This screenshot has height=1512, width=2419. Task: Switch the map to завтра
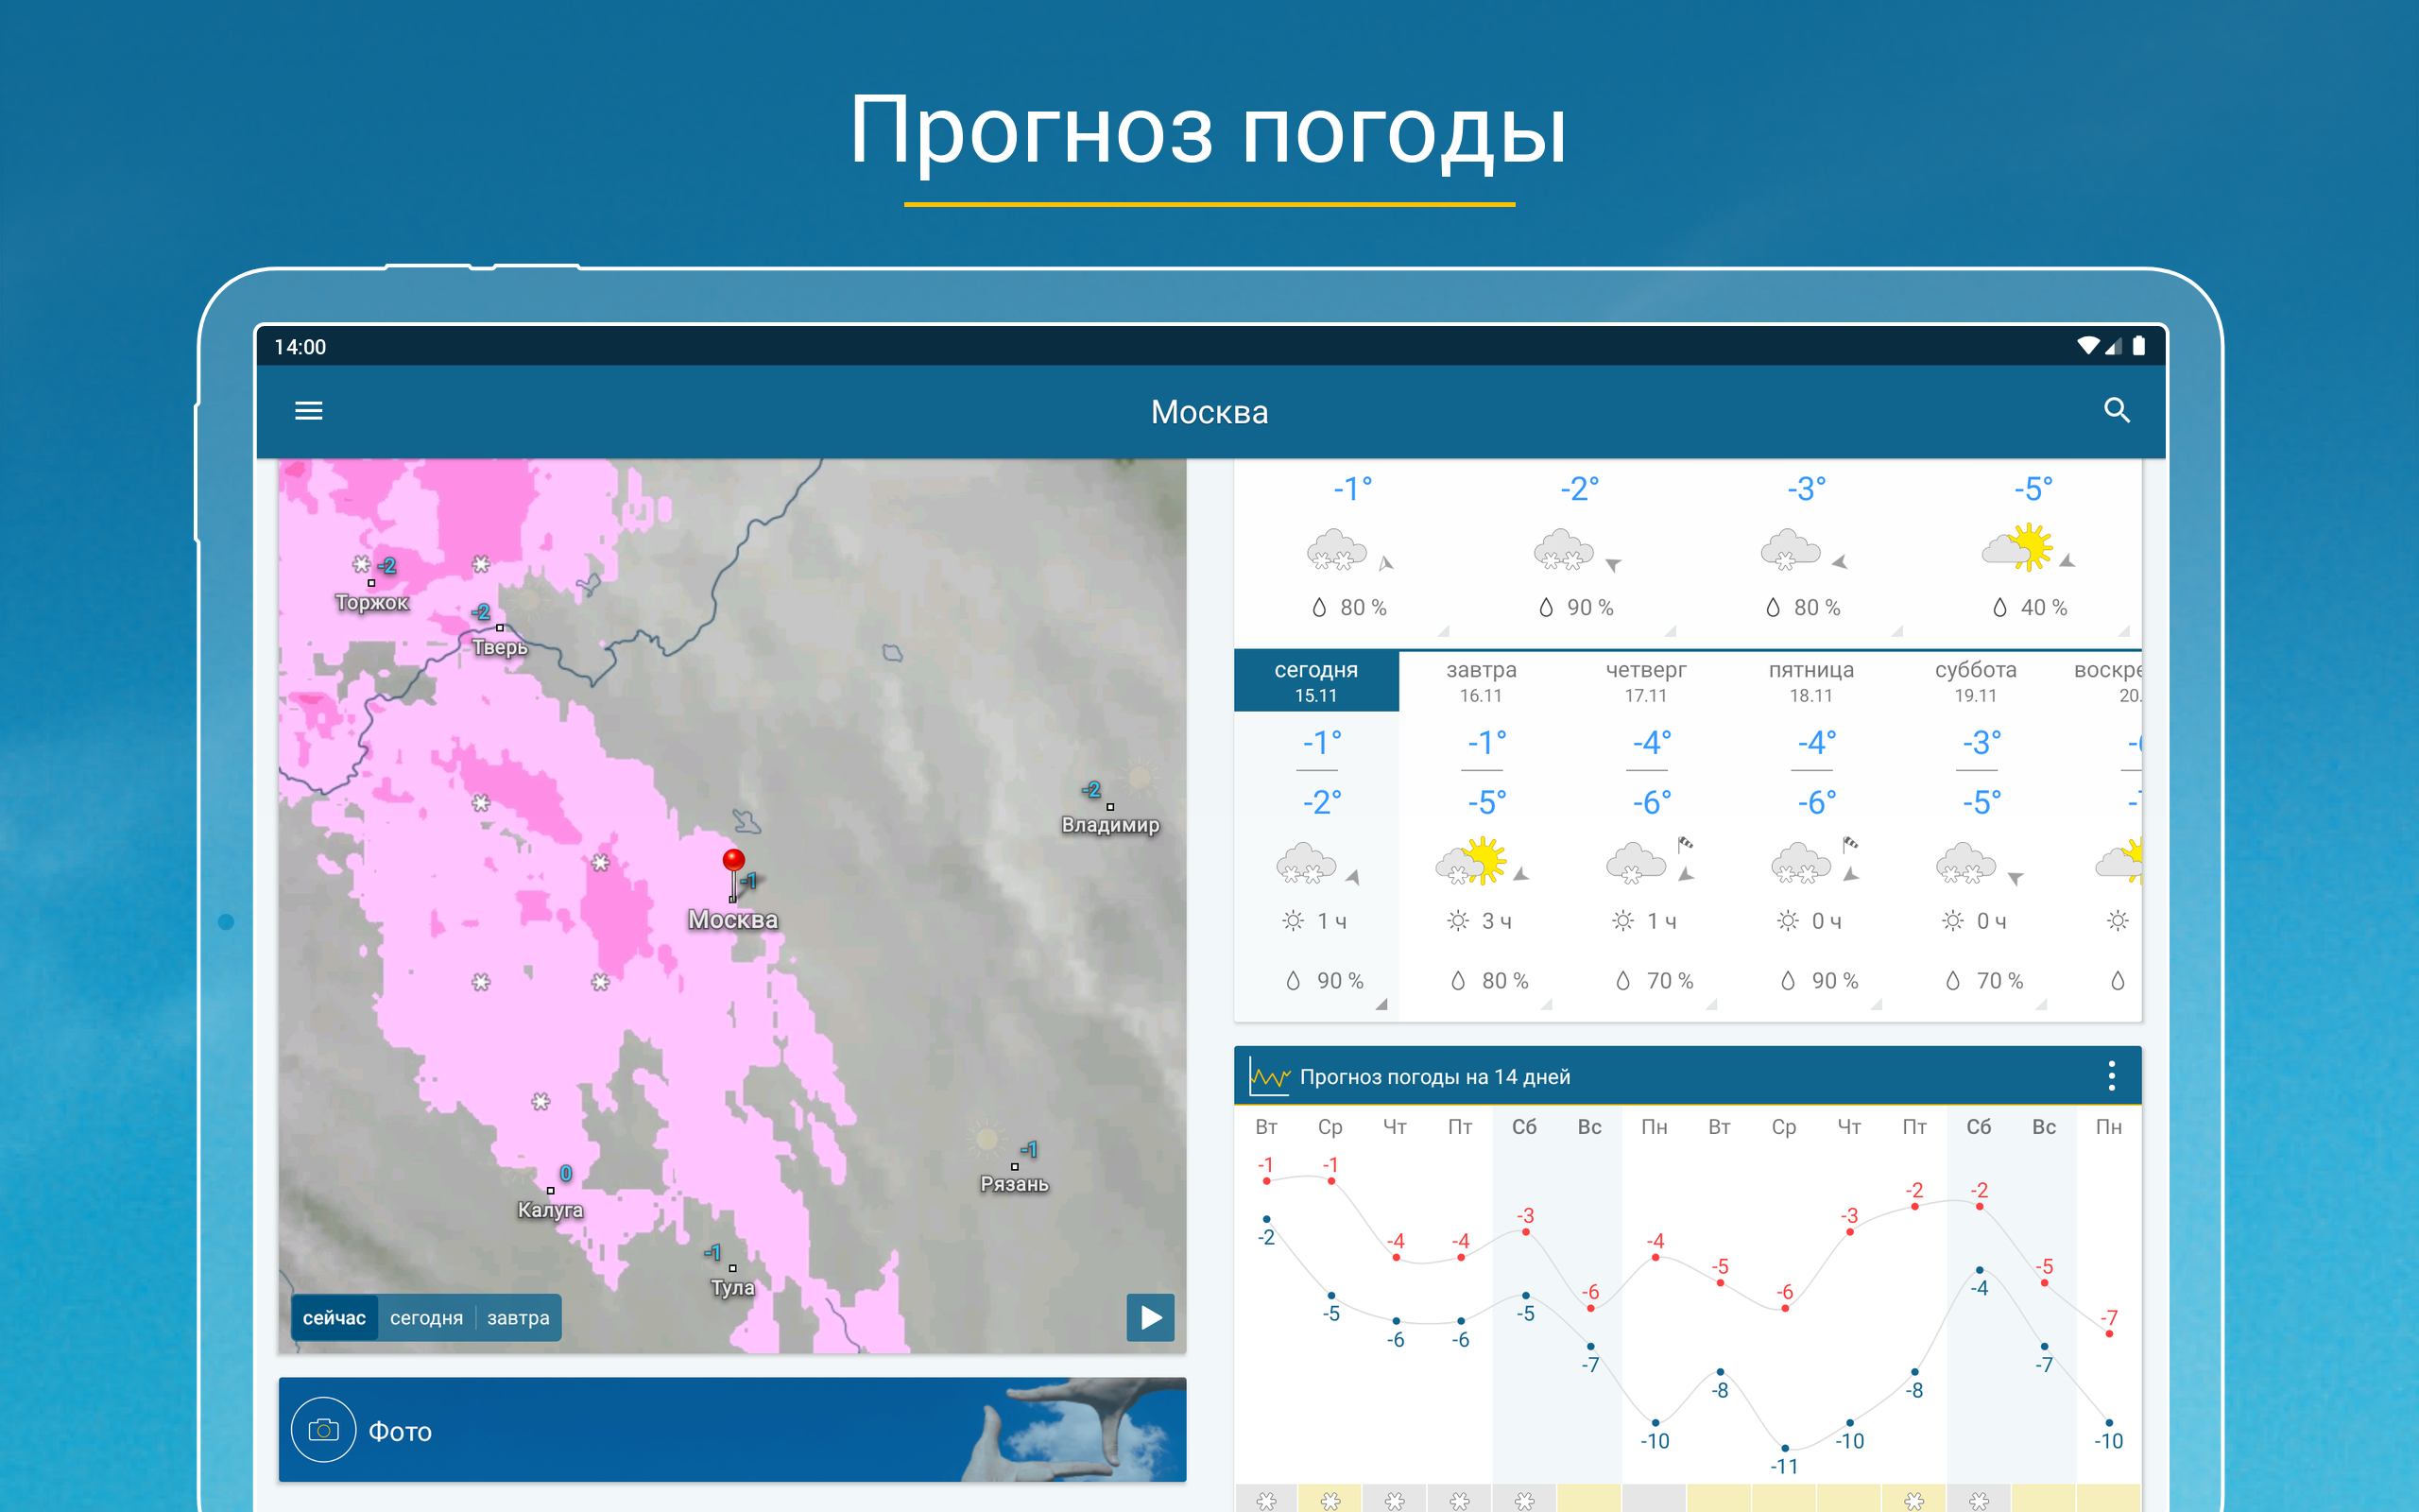pos(518,1318)
